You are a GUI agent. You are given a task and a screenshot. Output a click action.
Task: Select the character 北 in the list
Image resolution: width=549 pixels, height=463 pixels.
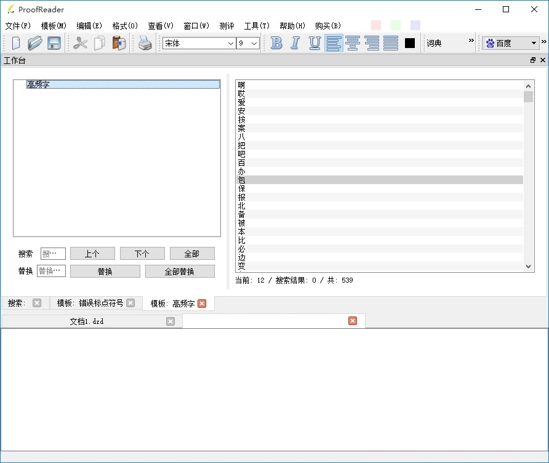(x=380, y=206)
